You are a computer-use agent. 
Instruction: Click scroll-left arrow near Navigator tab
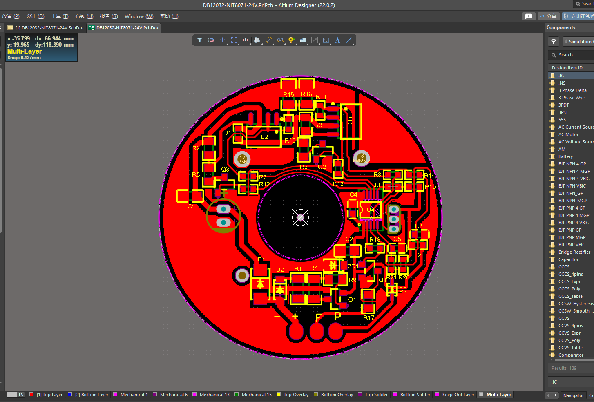click(x=549, y=395)
